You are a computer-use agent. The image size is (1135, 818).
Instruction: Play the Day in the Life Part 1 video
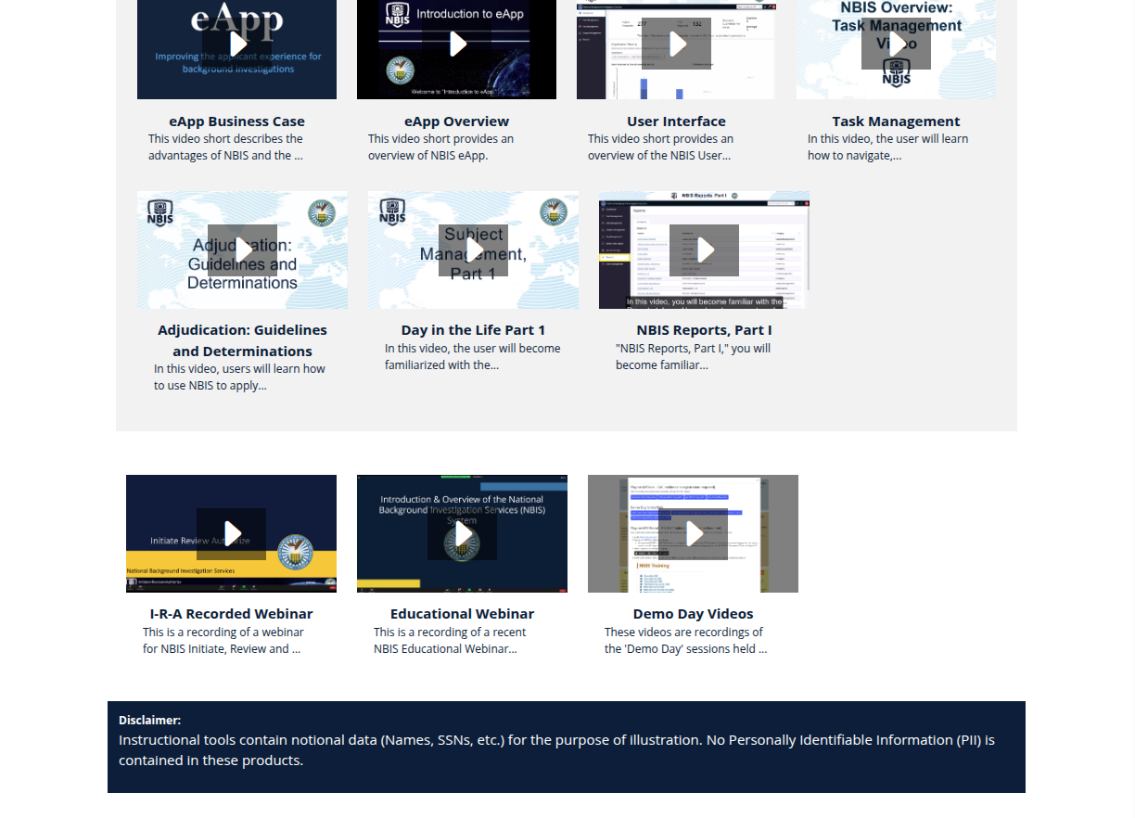coord(473,250)
